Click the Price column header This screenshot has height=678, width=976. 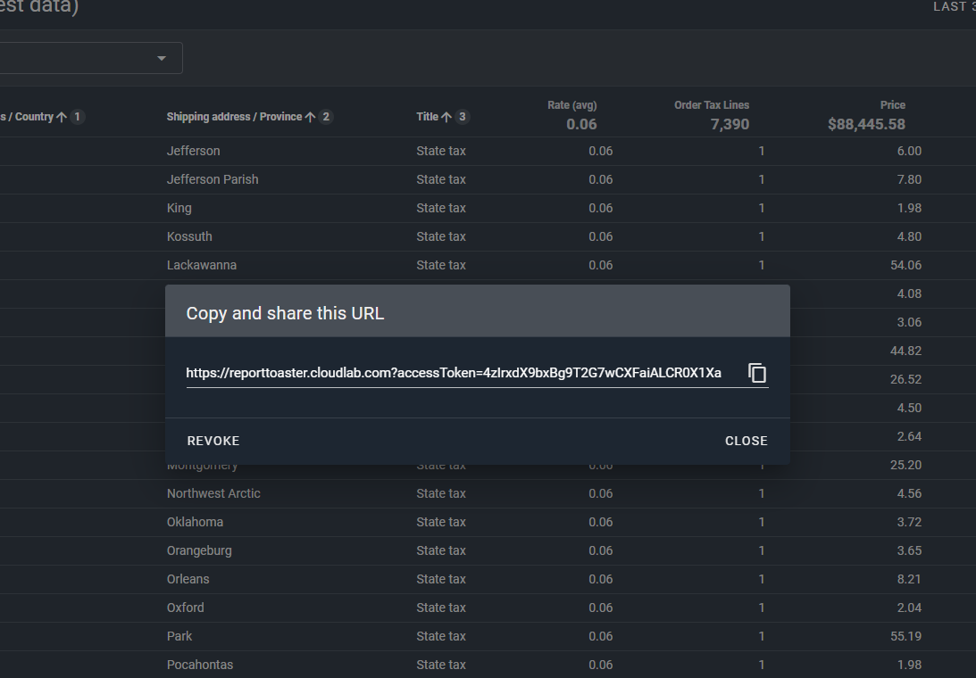(892, 105)
